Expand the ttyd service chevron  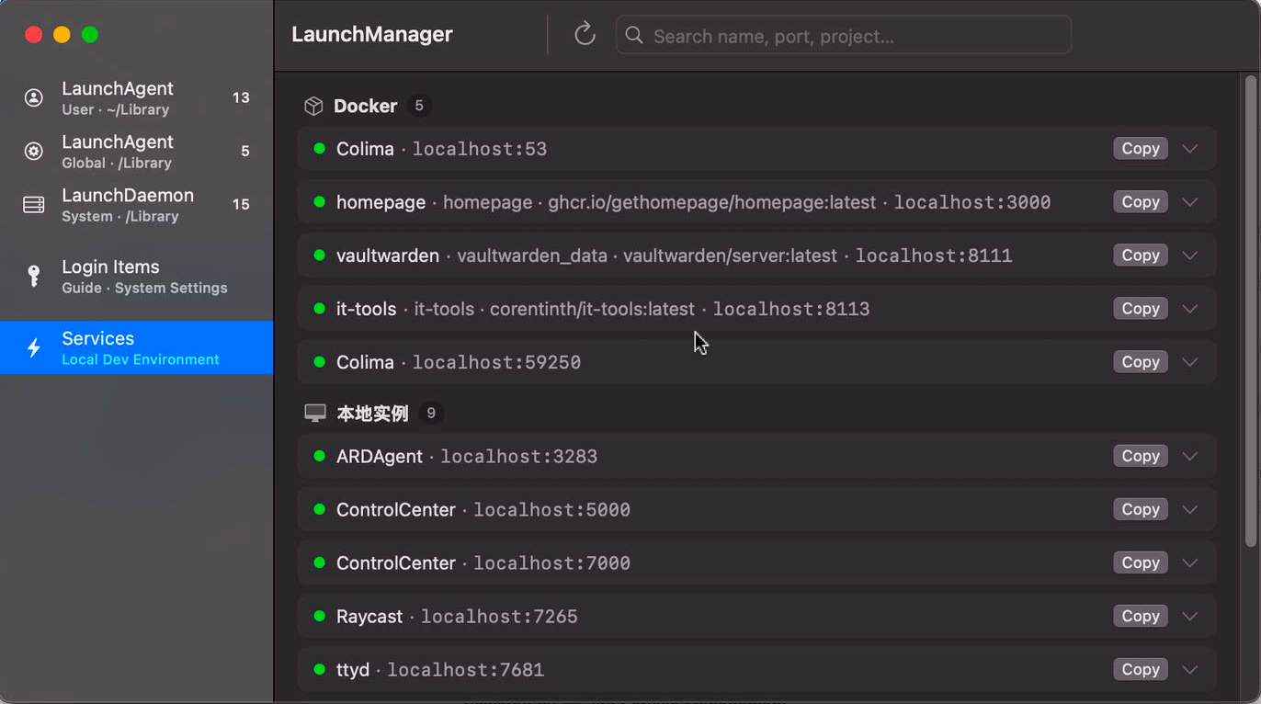pos(1190,669)
